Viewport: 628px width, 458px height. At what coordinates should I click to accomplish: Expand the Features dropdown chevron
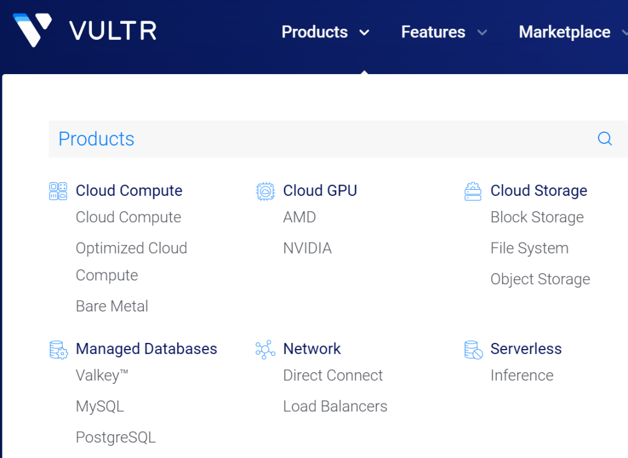[x=482, y=32]
